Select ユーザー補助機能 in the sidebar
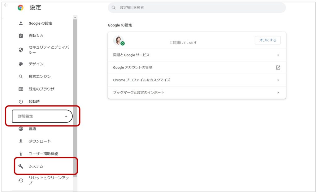This screenshot has height=194, width=317. [x=43, y=154]
